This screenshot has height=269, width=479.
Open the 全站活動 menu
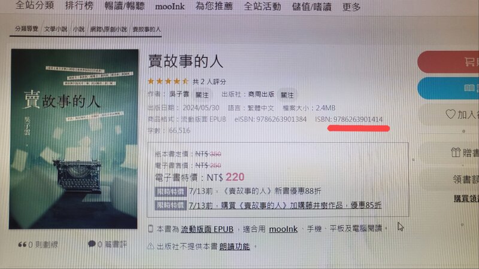coord(262,7)
